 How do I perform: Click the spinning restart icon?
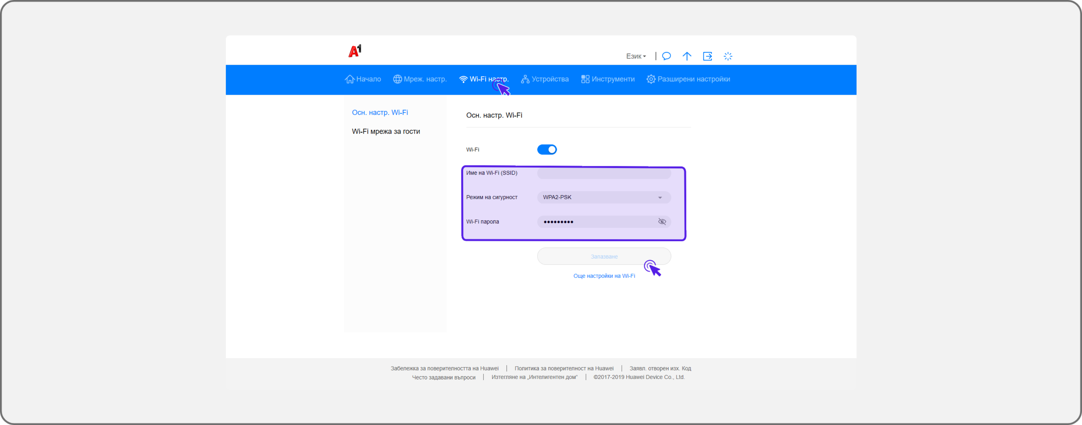[x=728, y=56]
